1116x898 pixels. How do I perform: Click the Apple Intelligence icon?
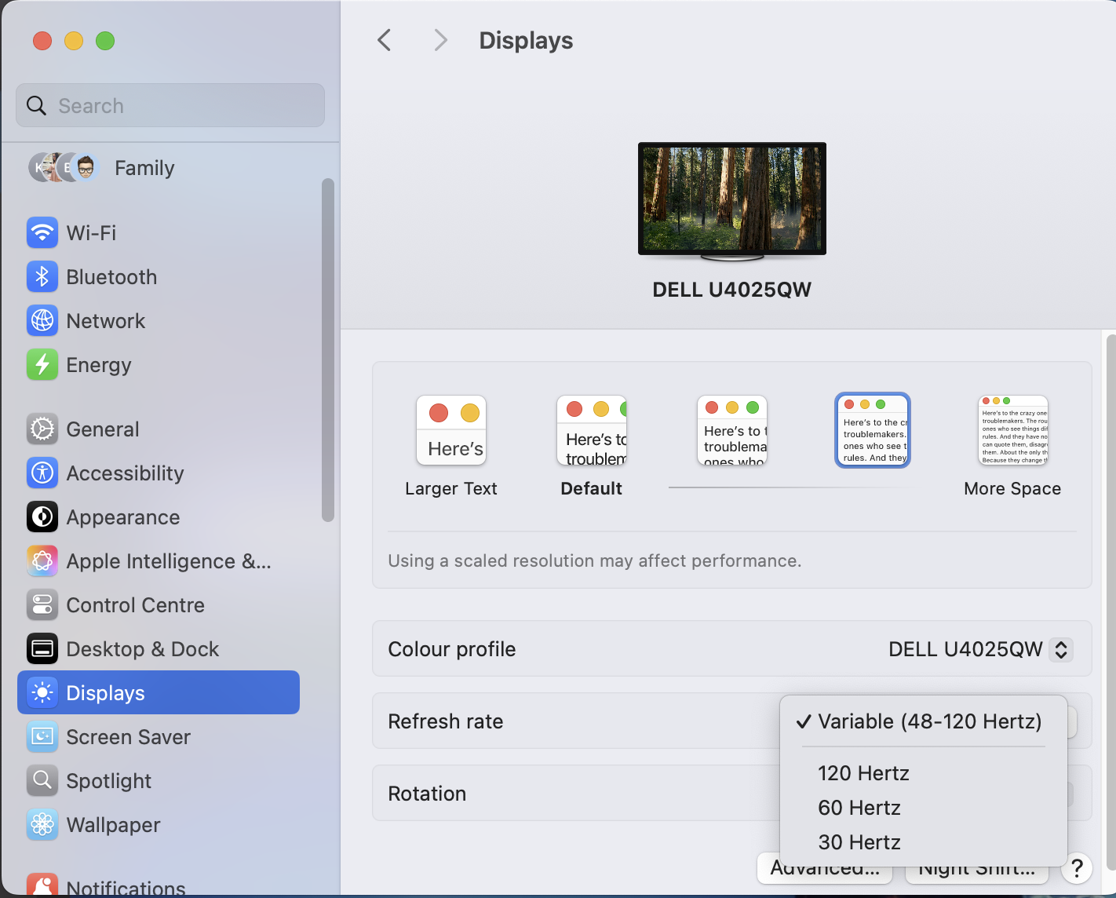pos(42,560)
